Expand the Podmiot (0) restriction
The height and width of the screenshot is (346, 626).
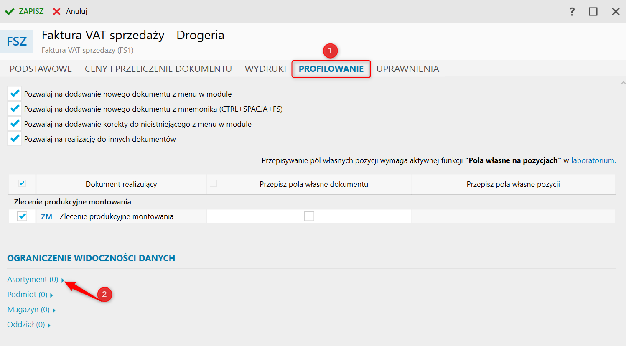(30, 295)
